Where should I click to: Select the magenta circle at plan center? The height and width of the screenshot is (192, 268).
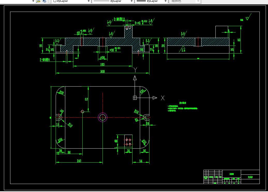(103, 117)
